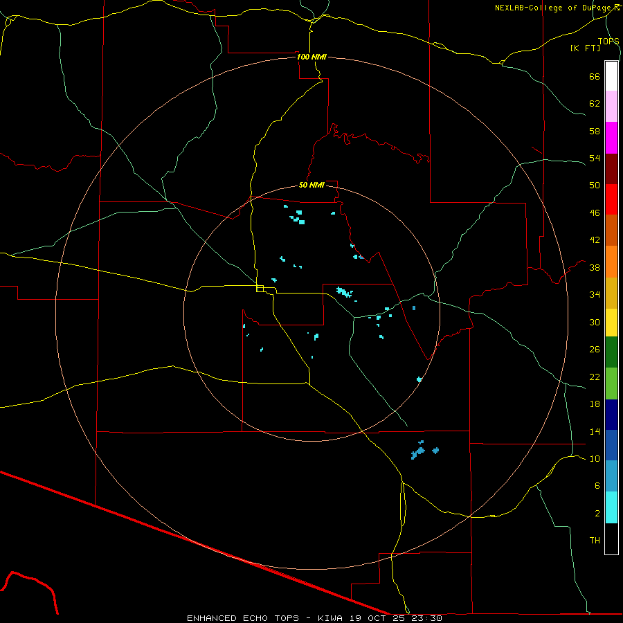Click the legend value '66'
Viewport: 623px width, 623px height.
pos(595,76)
